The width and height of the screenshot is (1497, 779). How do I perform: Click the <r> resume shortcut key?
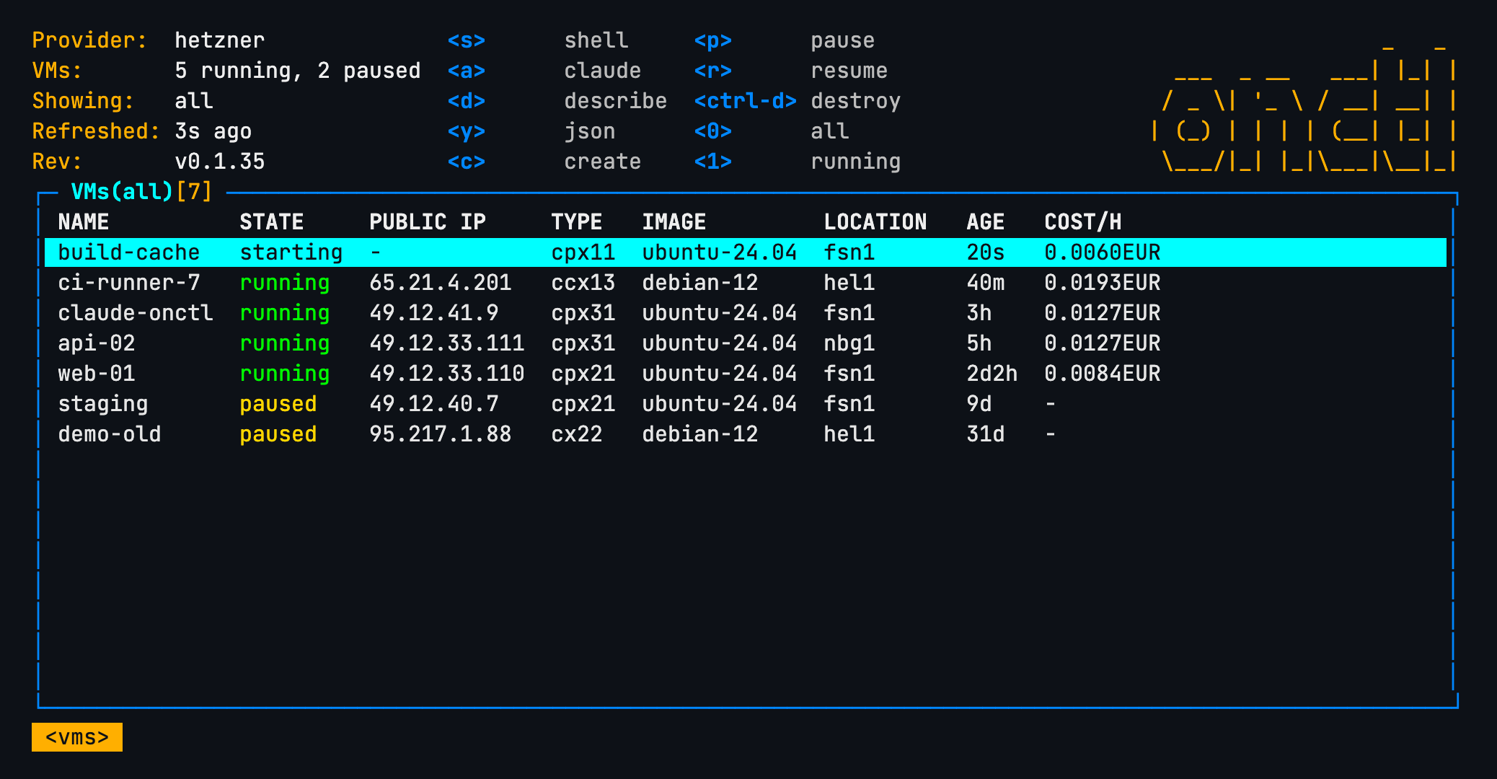712,71
